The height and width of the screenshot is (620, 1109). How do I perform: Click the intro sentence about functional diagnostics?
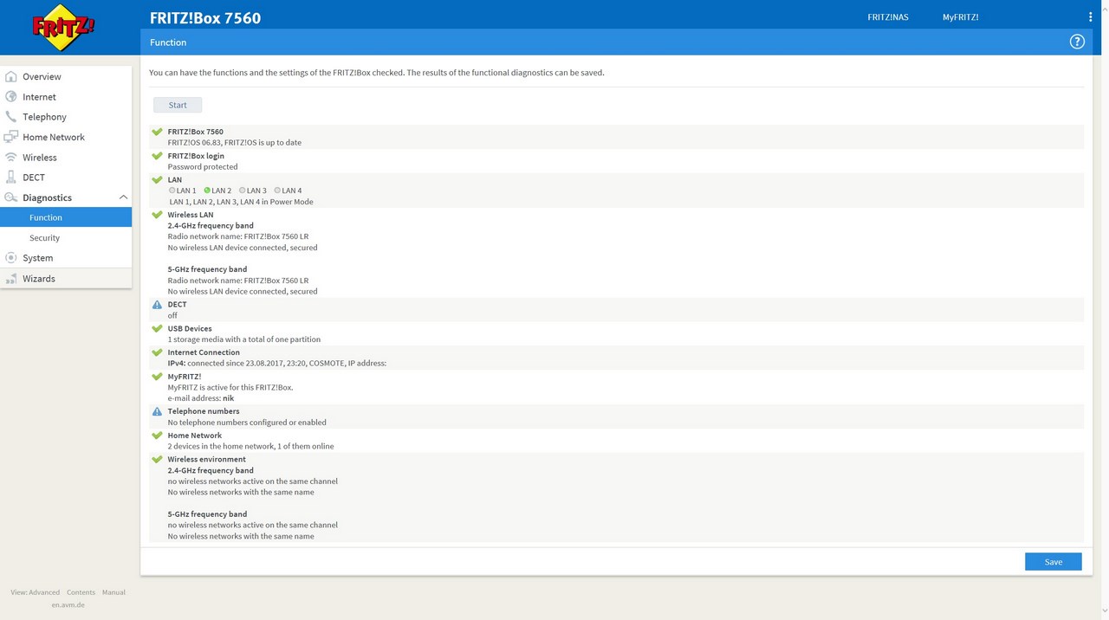[377, 73]
